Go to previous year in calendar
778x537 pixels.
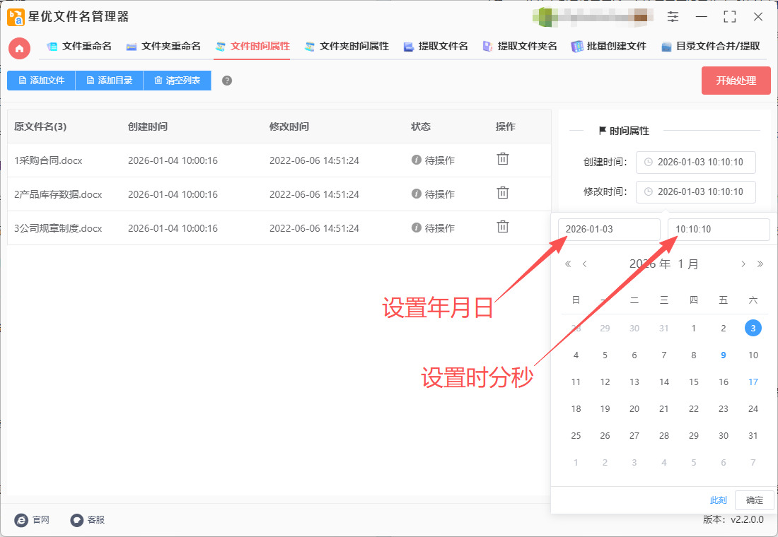click(568, 264)
